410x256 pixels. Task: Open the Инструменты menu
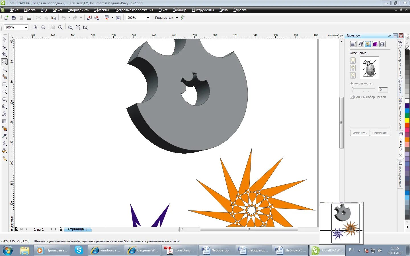(x=203, y=10)
